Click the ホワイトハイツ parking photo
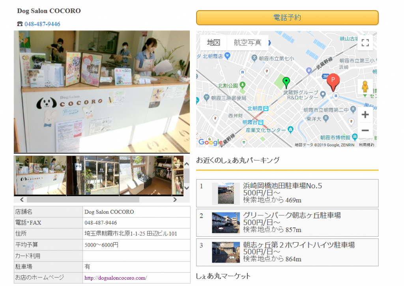Screen dimensions: 404x286 tap(226, 252)
